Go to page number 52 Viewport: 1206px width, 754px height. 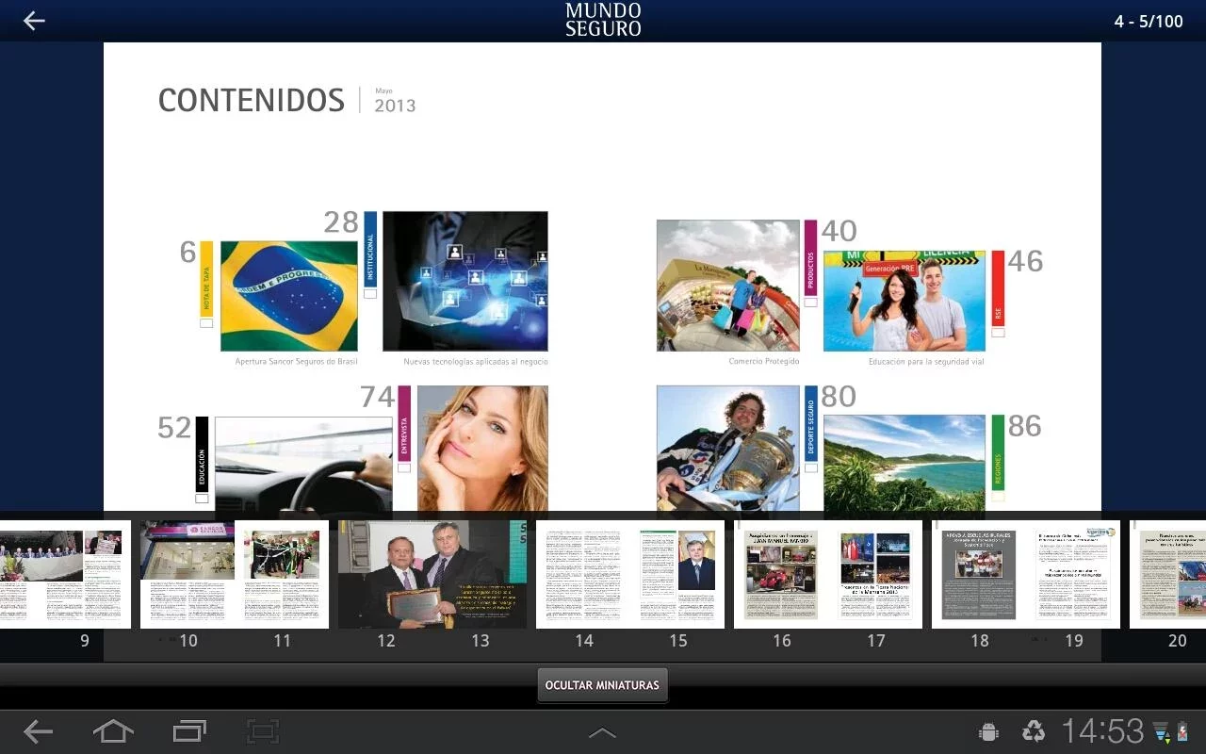174,428
